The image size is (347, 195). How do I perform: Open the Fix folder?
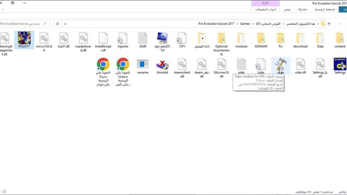281,40
